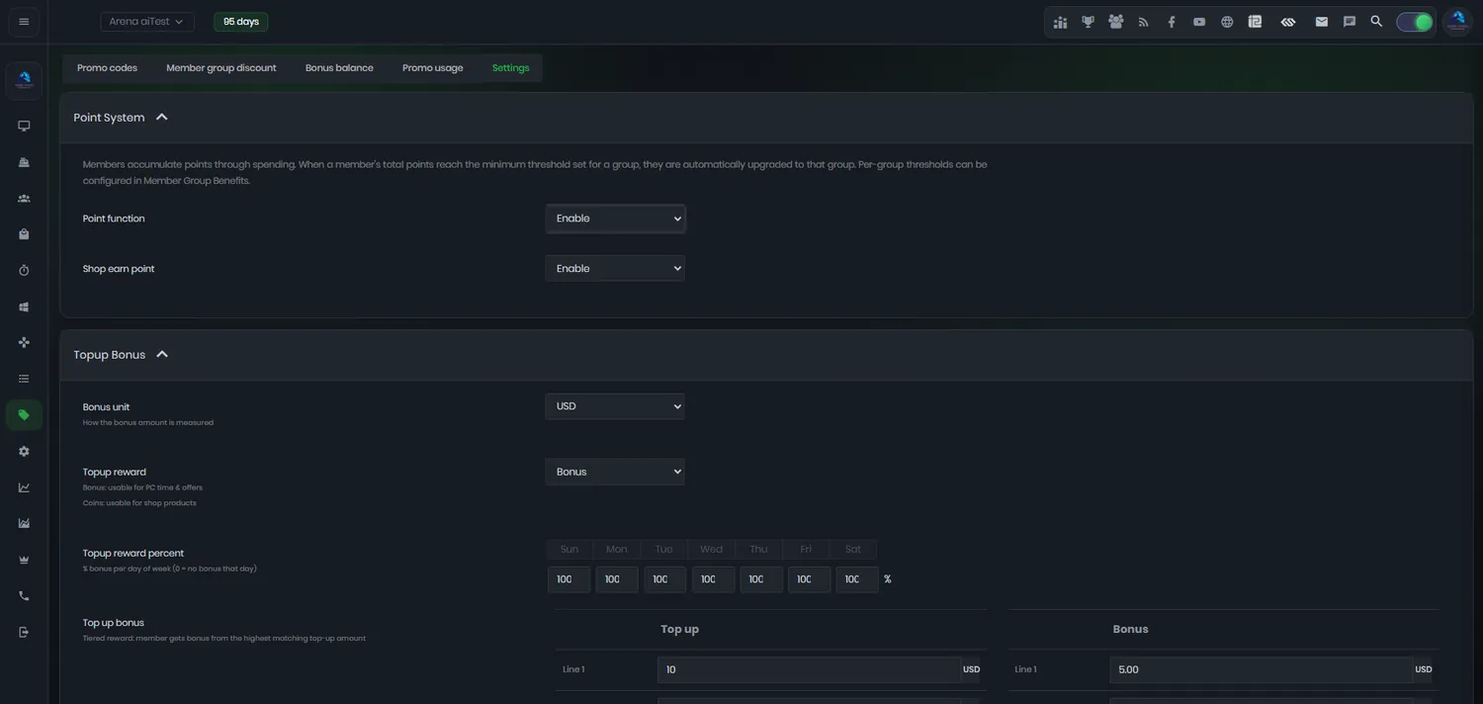Click the Bonus column header
The width and height of the screenshot is (1483, 704).
click(x=1130, y=629)
